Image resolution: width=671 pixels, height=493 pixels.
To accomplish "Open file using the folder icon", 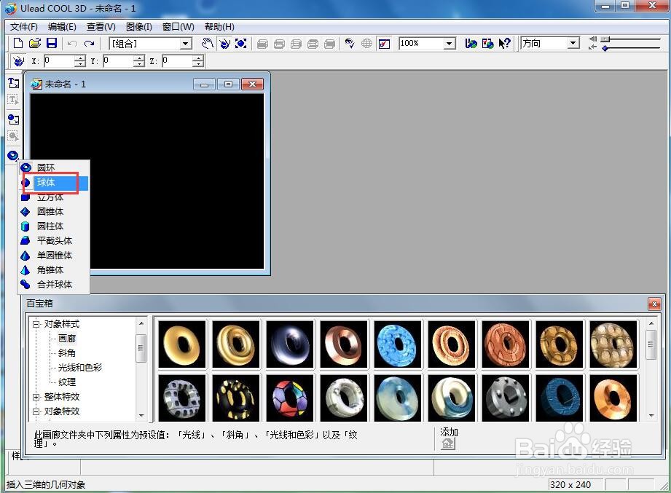I will pos(35,43).
